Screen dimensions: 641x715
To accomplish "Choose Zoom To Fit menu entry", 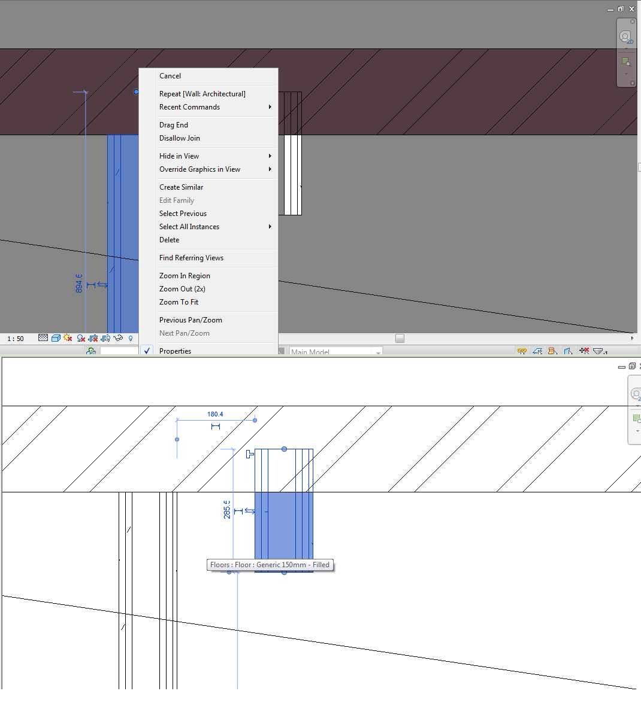I will click(x=208, y=302).
